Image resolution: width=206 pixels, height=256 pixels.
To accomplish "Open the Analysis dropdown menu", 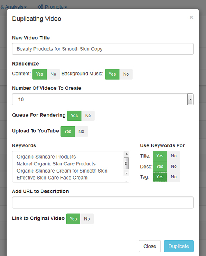I will [x=14, y=7].
